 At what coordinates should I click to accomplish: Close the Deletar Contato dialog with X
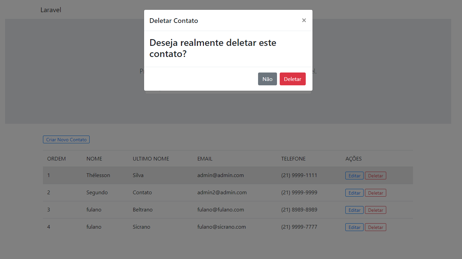click(304, 20)
